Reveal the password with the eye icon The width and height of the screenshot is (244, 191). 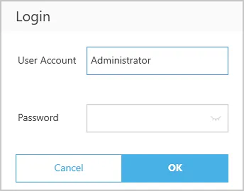point(216,118)
